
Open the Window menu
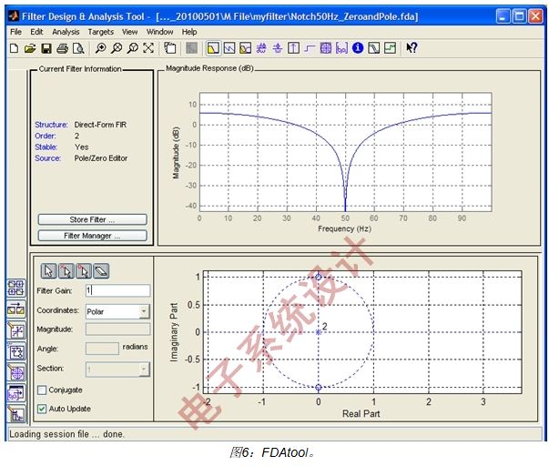(159, 32)
